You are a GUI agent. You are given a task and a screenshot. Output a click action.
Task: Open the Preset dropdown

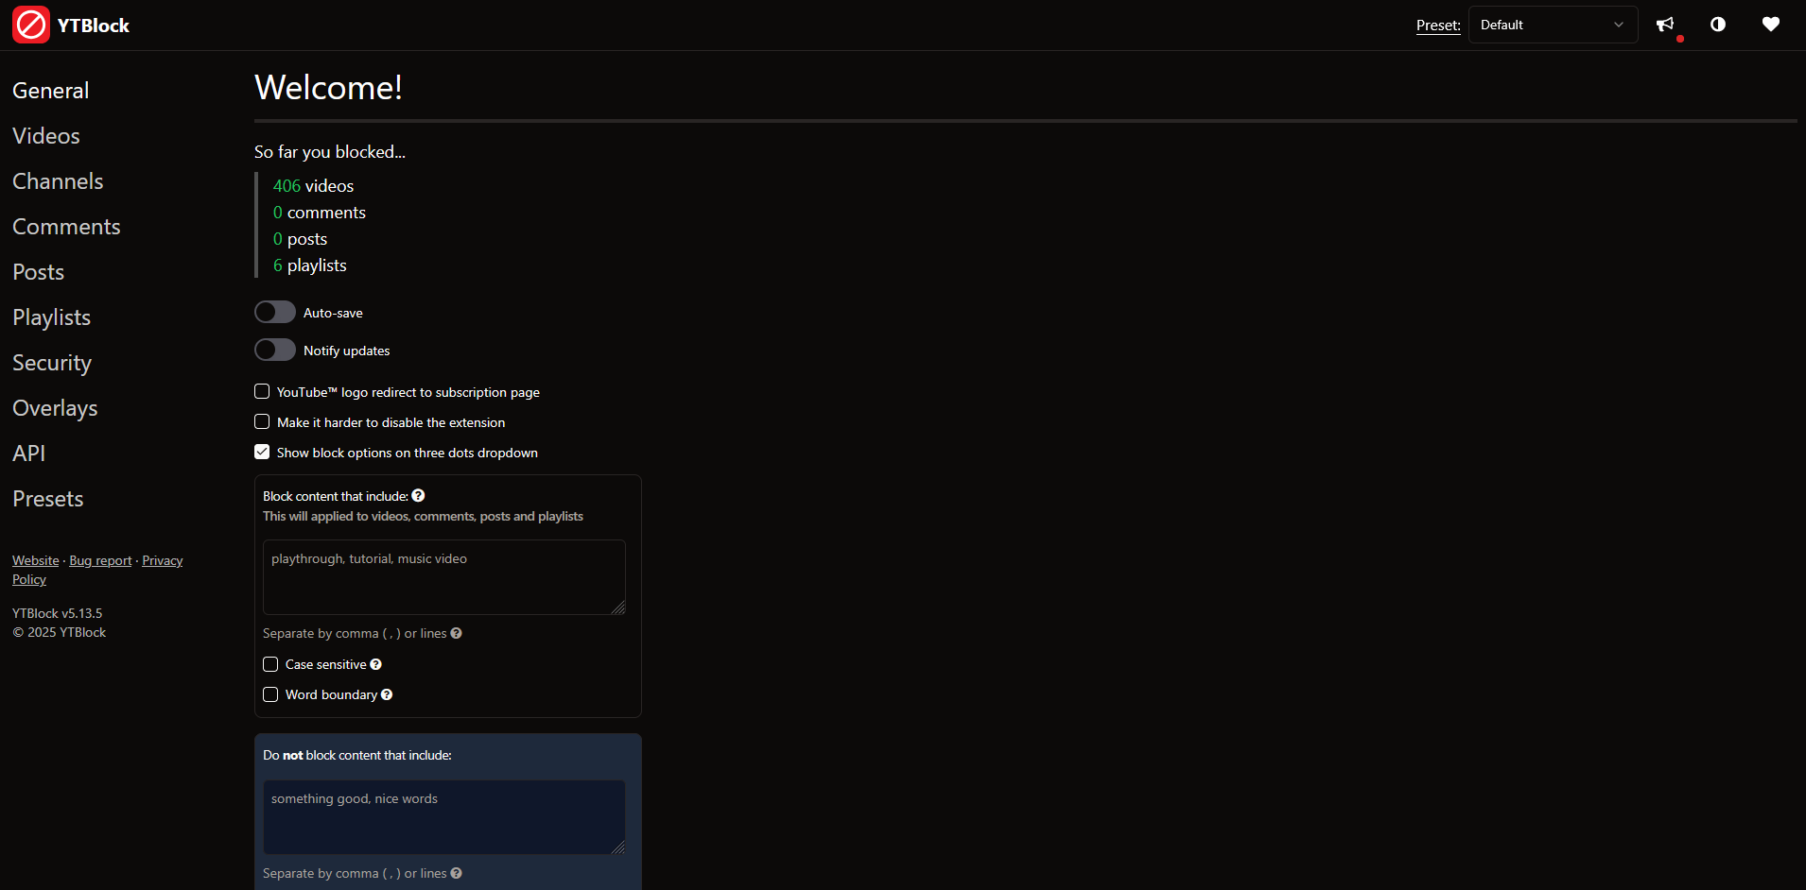(1551, 25)
